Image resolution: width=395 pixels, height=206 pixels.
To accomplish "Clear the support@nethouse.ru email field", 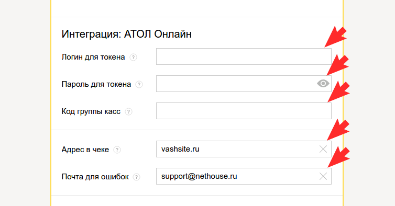I will pos(323,176).
